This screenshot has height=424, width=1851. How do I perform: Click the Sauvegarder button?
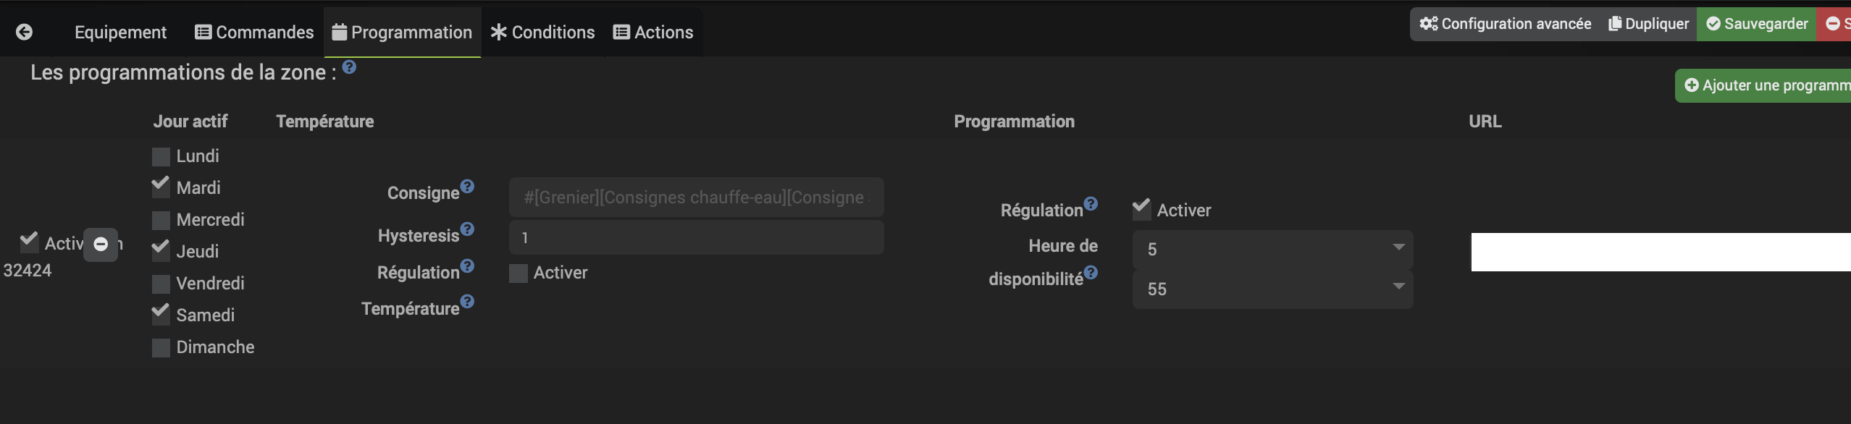pos(1756,24)
